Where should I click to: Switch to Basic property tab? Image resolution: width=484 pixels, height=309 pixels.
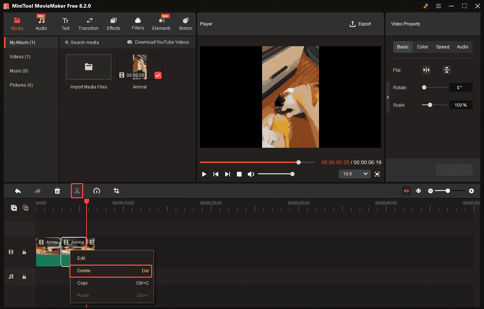(403, 47)
